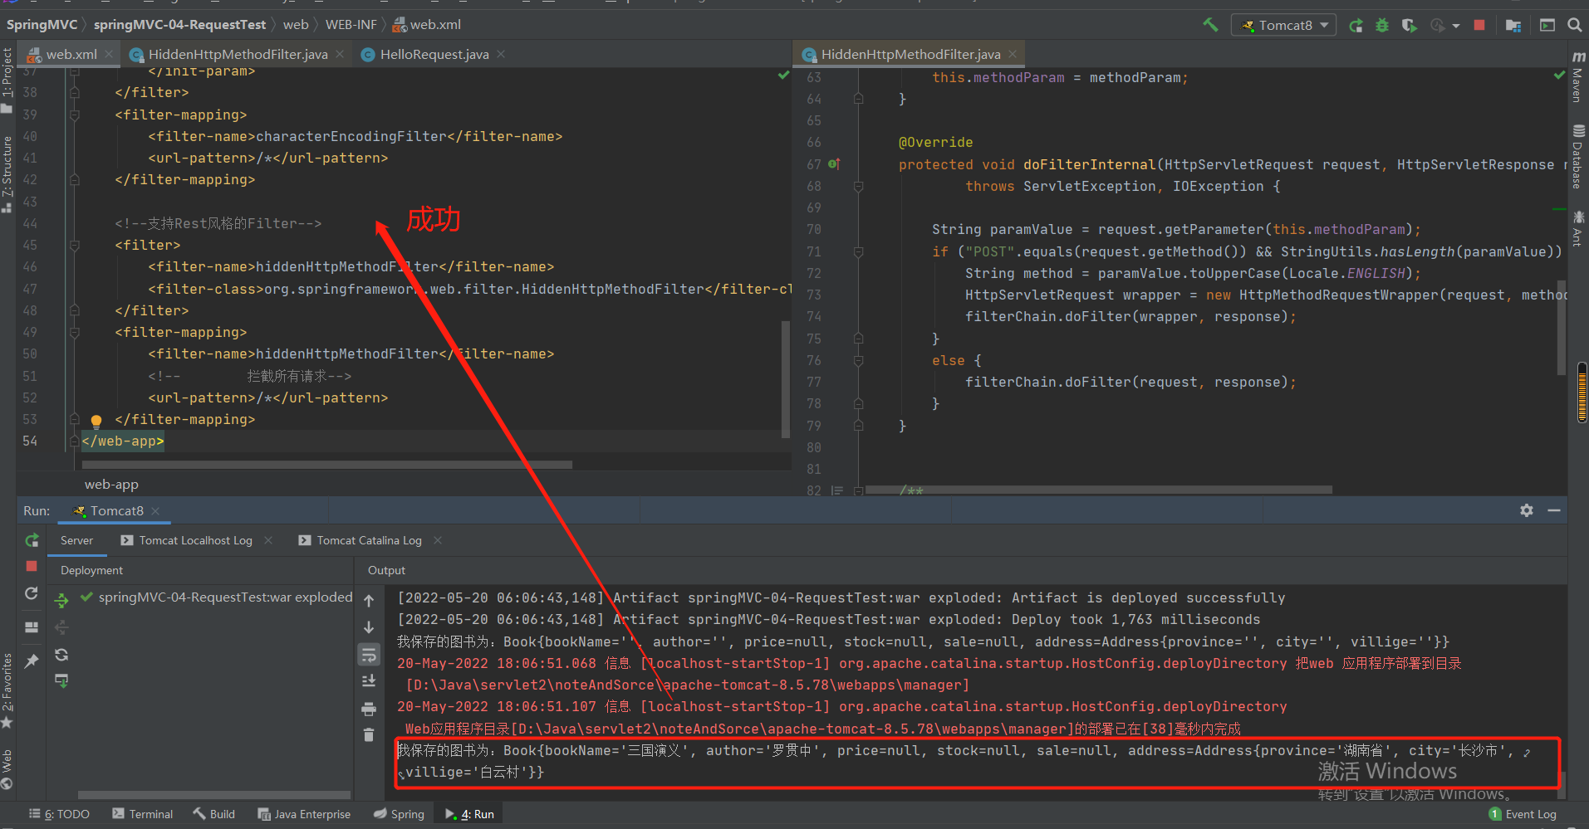Image resolution: width=1589 pixels, height=829 pixels.
Task: Click springMVC-04-RequestTest breadcrumb
Action: pyautogui.click(x=179, y=25)
